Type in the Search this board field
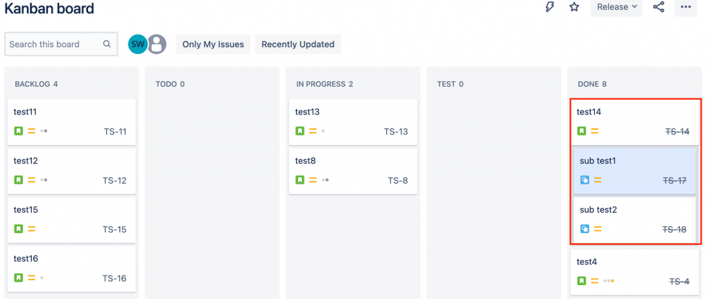 coord(54,44)
